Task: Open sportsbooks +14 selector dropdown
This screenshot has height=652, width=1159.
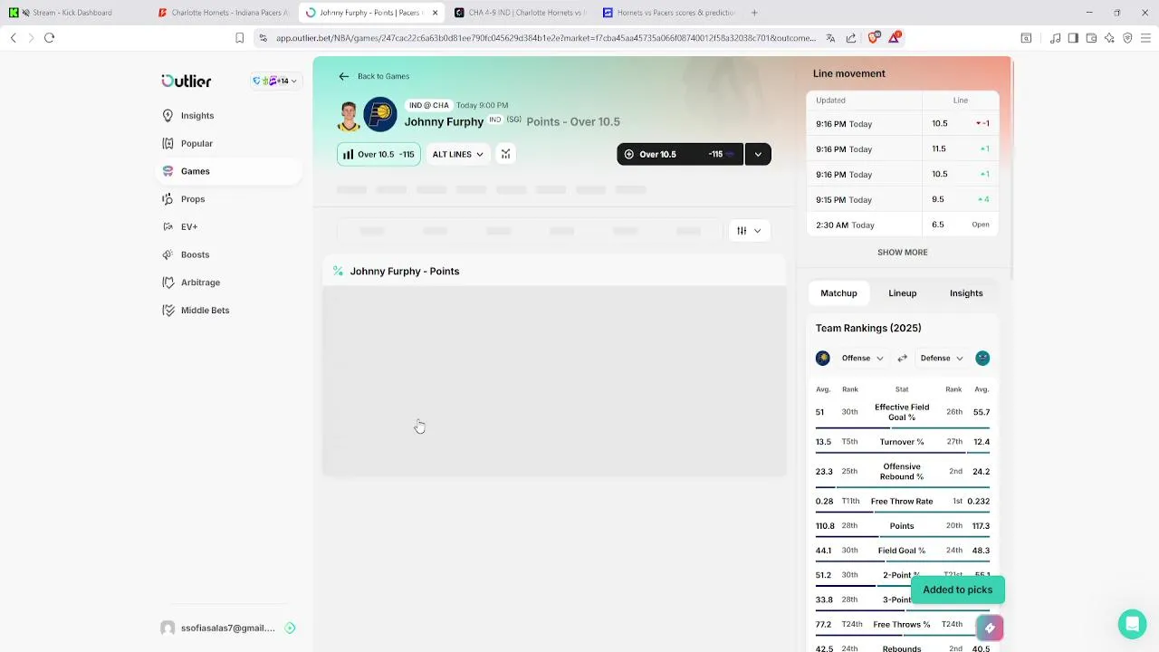Action: click(274, 81)
